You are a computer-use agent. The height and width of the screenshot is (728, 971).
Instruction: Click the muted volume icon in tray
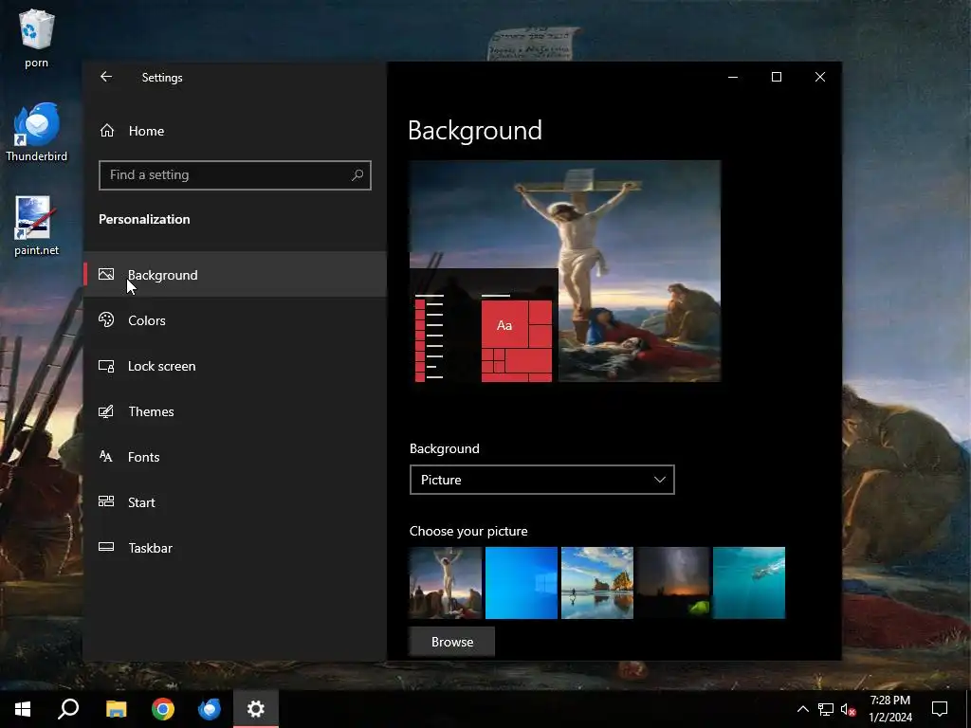coord(849,709)
